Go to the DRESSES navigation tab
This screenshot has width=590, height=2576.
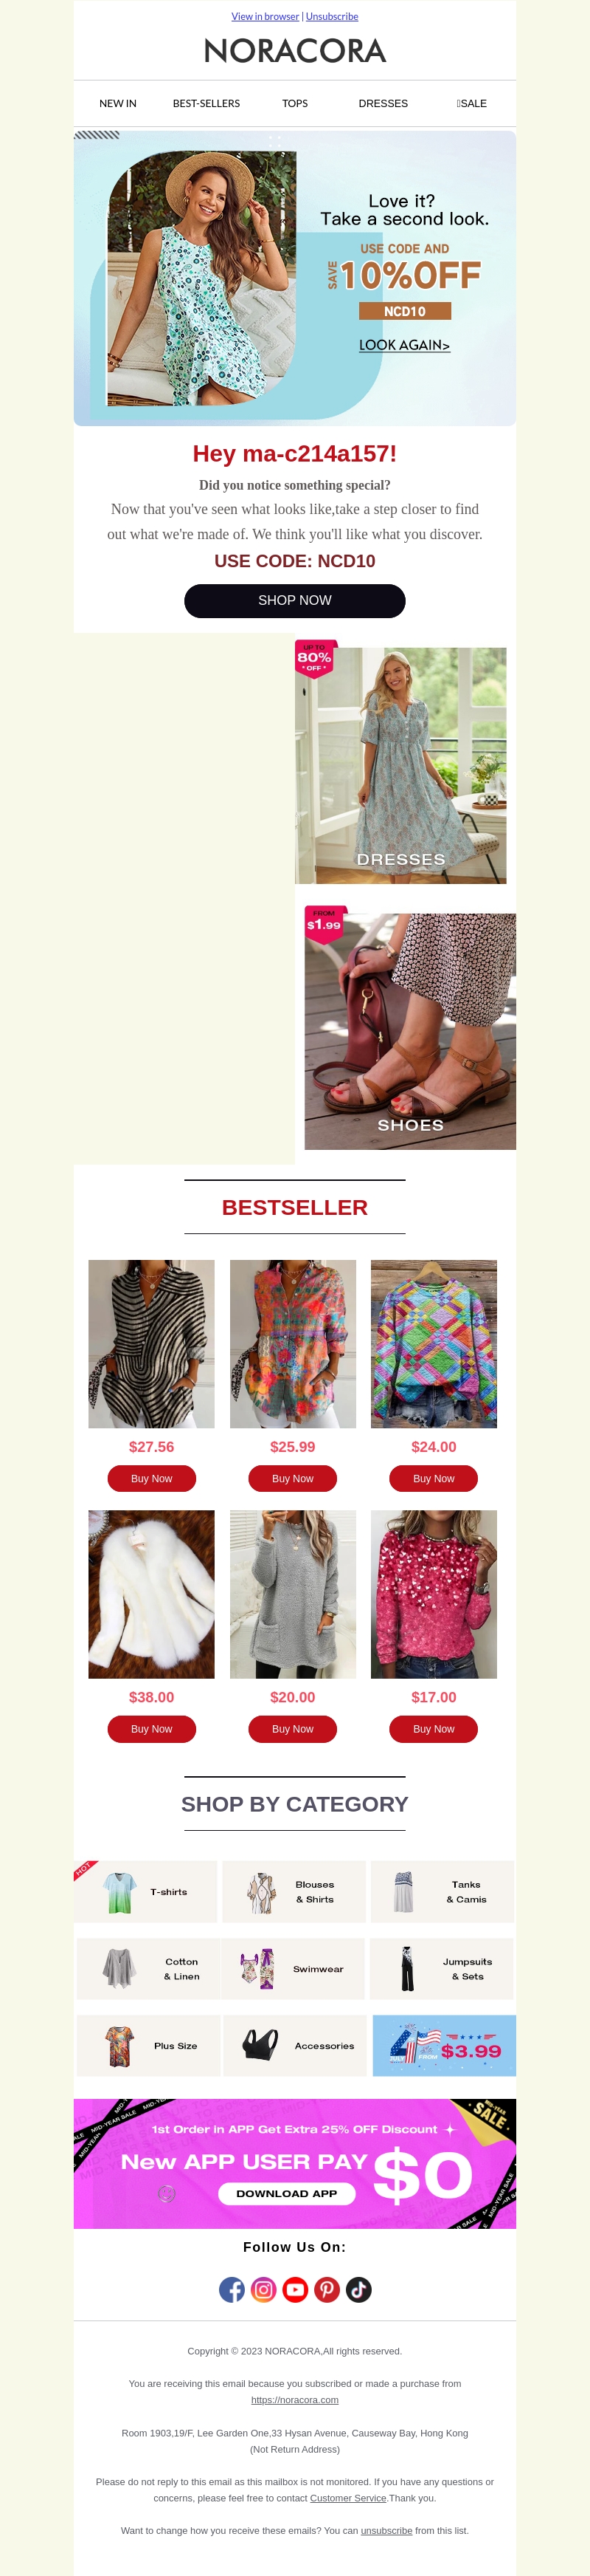(383, 103)
